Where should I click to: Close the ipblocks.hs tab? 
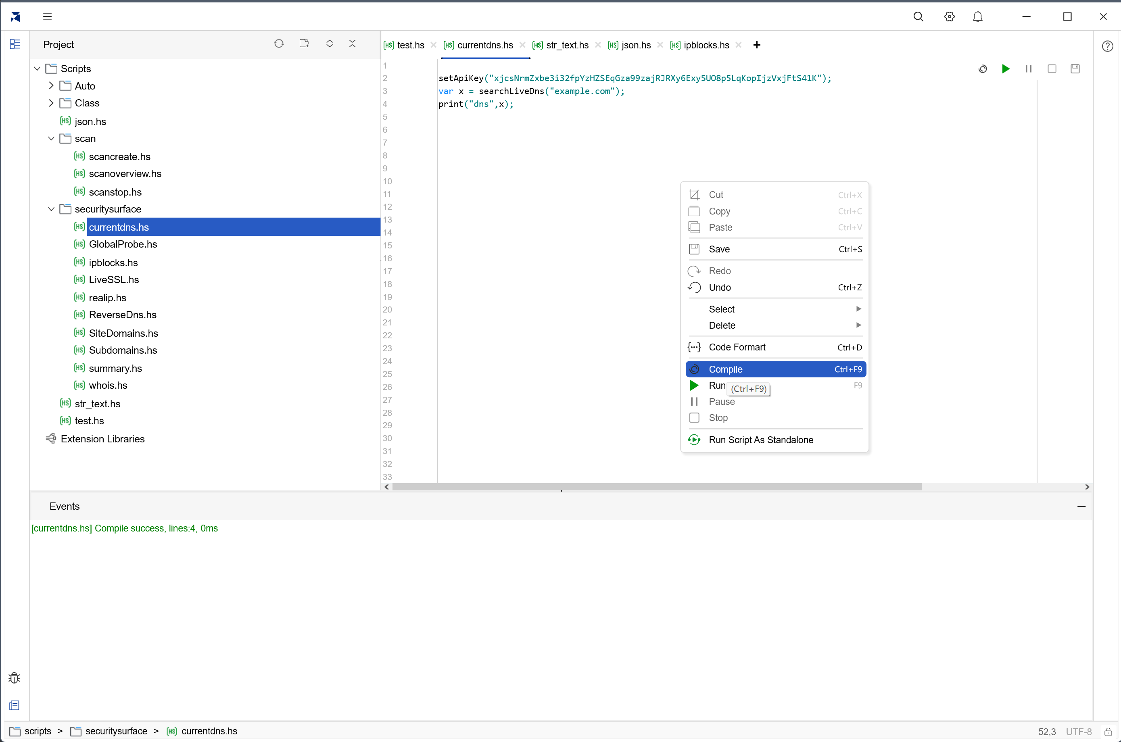point(739,45)
